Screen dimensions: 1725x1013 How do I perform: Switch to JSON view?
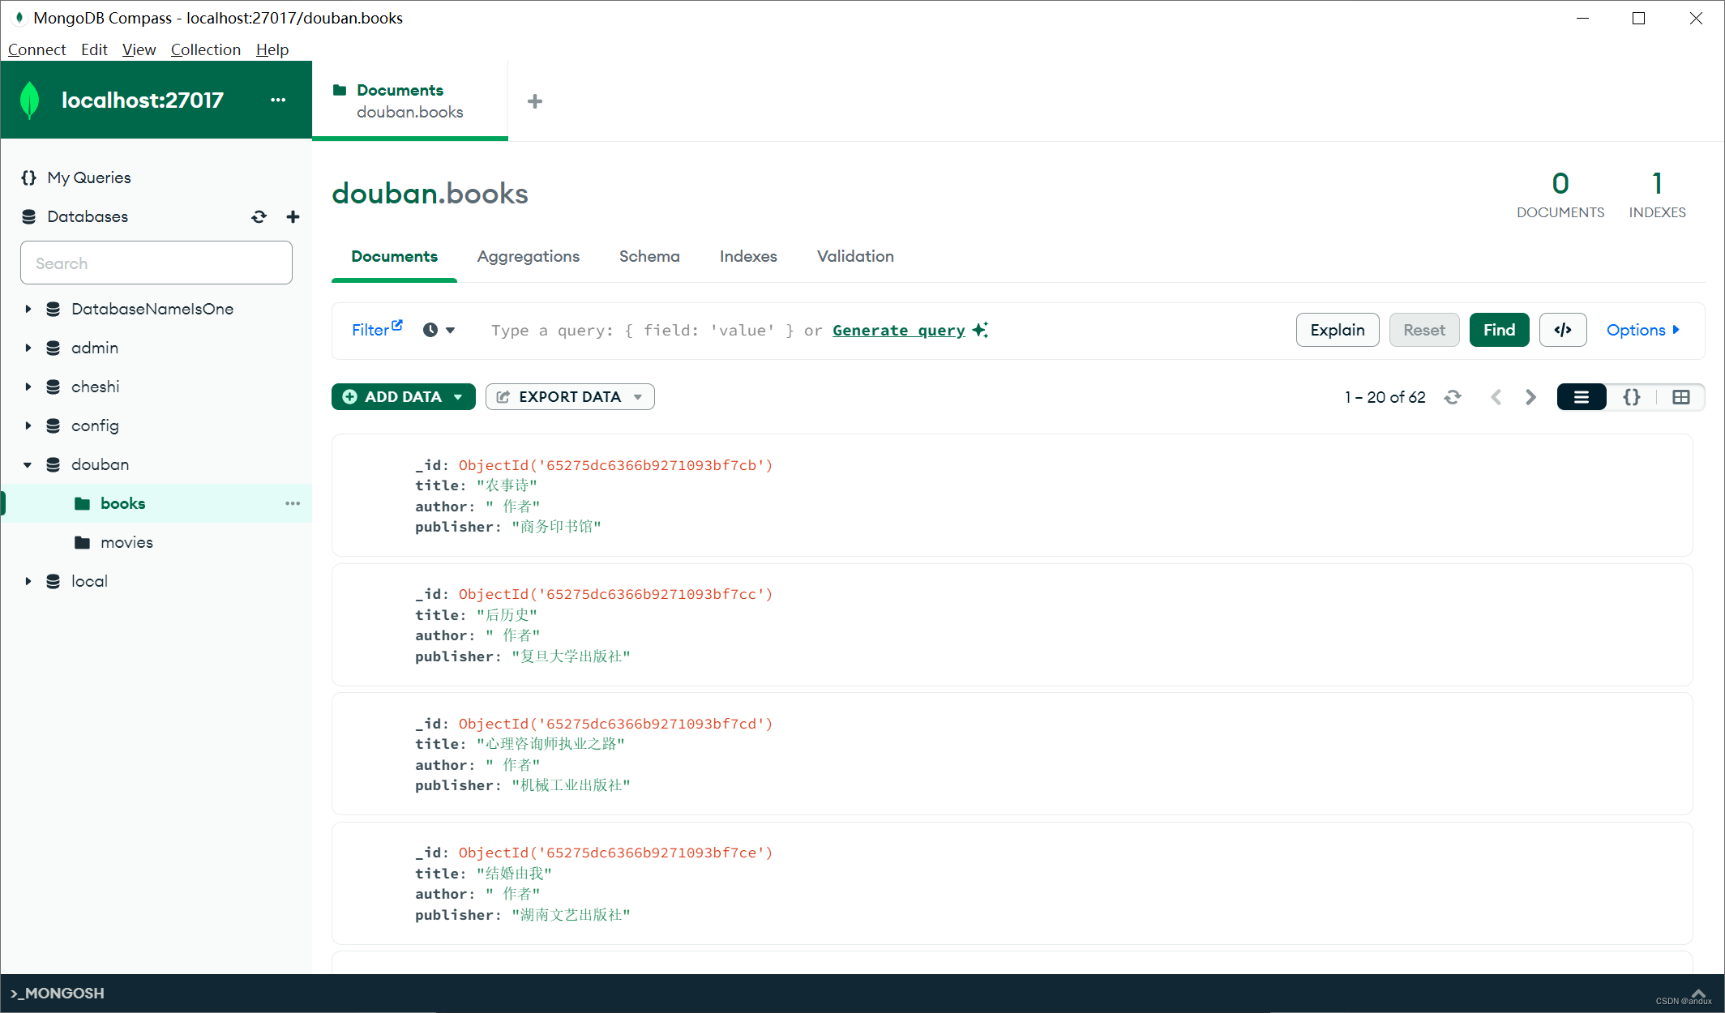[1631, 397]
